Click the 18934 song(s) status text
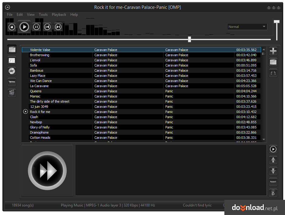This screenshot has width=285, height=215. coord(23,205)
